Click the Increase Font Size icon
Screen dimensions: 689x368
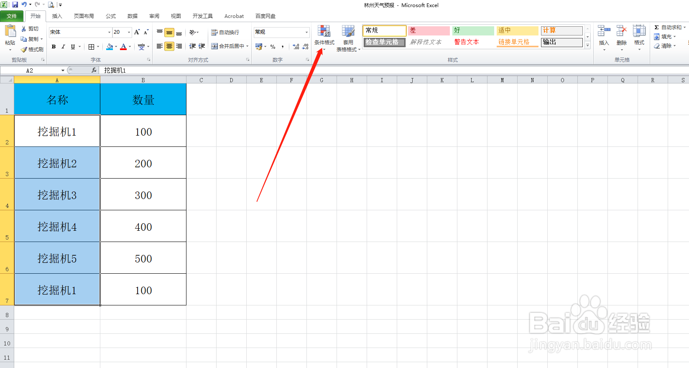[x=137, y=32]
